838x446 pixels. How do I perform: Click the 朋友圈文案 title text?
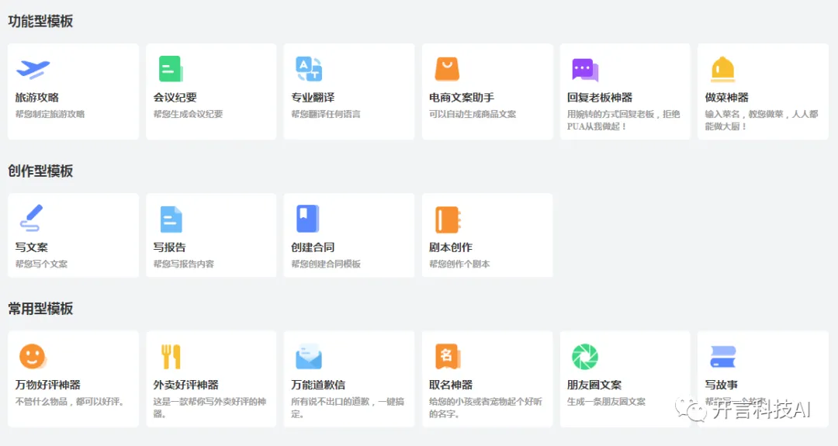pos(594,385)
